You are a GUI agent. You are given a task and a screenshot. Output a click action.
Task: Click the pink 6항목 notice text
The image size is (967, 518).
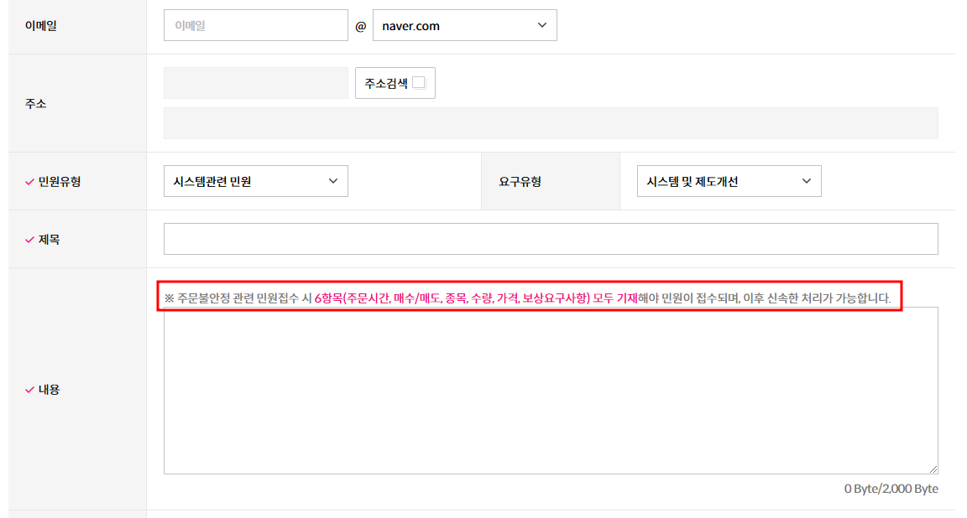click(475, 298)
